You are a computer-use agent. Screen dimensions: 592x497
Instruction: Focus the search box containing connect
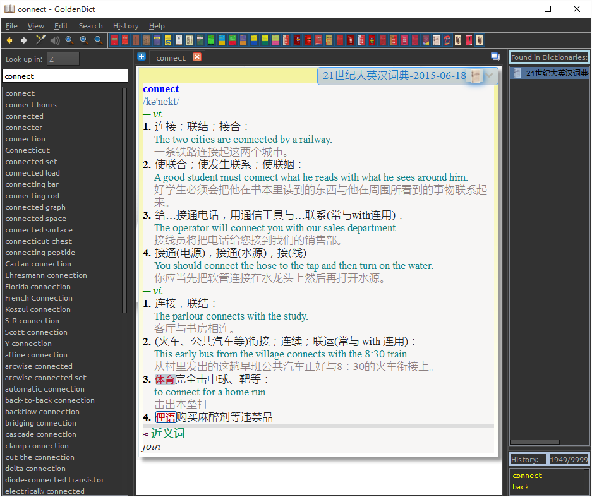pyautogui.click(x=65, y=76)
